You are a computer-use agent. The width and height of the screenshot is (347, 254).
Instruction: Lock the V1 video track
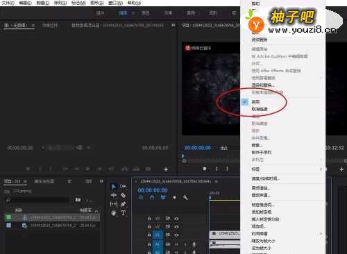pos(149,235)
